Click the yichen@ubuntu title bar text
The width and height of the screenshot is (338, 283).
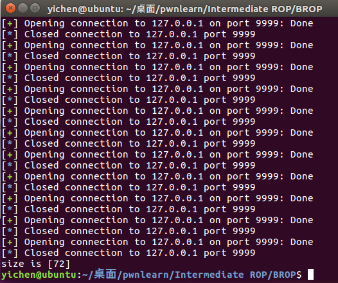click(85, 9)
